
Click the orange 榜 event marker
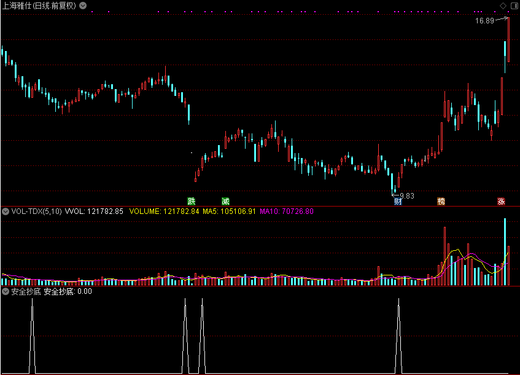point(441,201)
